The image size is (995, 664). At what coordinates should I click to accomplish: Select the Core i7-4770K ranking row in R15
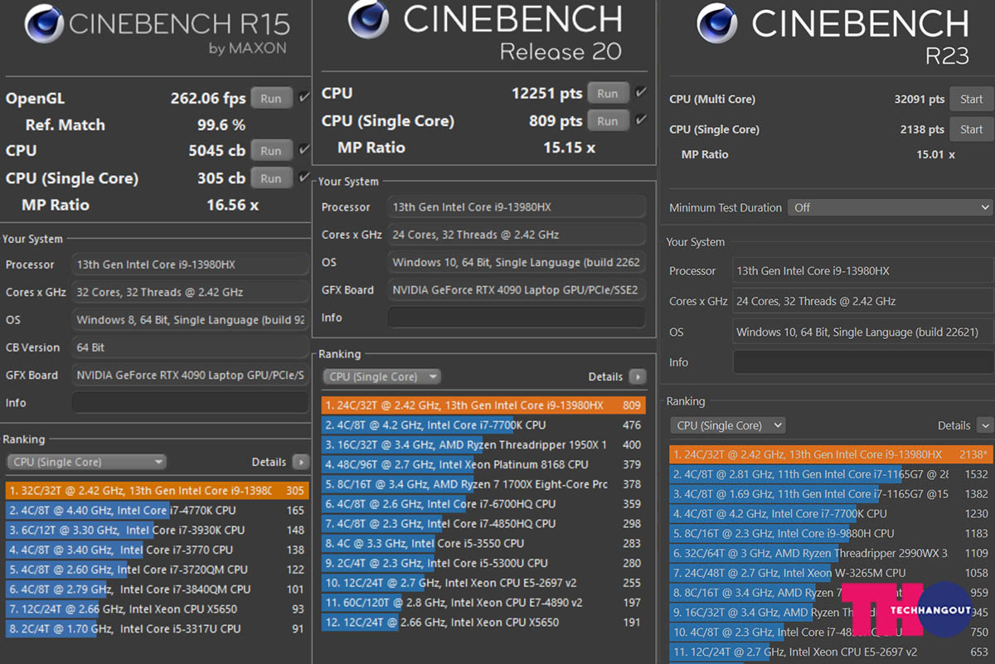[158, 511]
